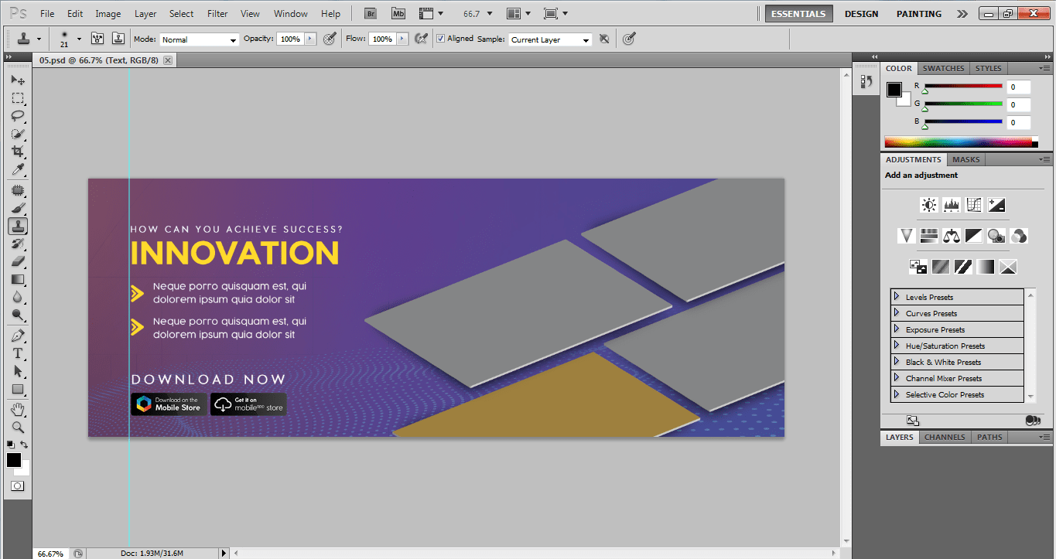1056x559 pixels.
Task: Select the Eyedropper tool
Action: point(17,170)
